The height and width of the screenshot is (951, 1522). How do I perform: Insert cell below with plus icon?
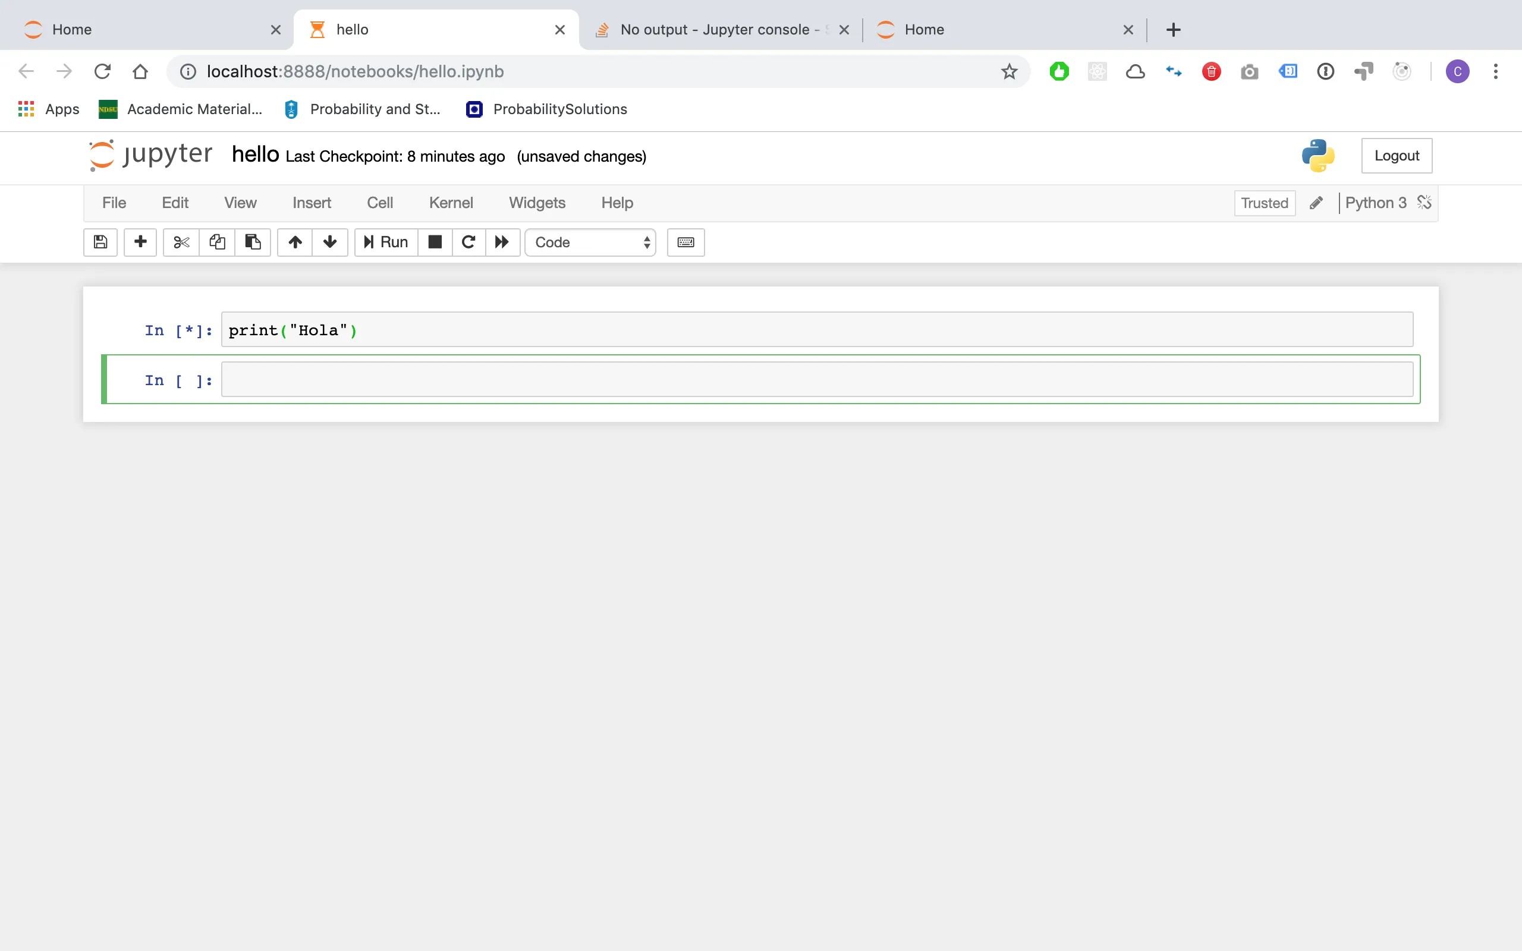click(x=140, y=242)
